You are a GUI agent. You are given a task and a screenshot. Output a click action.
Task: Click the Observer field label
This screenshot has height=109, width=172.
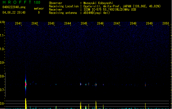pyautogui.click(x=56, y=3)
